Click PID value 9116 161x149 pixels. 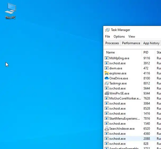coord(147,58)
